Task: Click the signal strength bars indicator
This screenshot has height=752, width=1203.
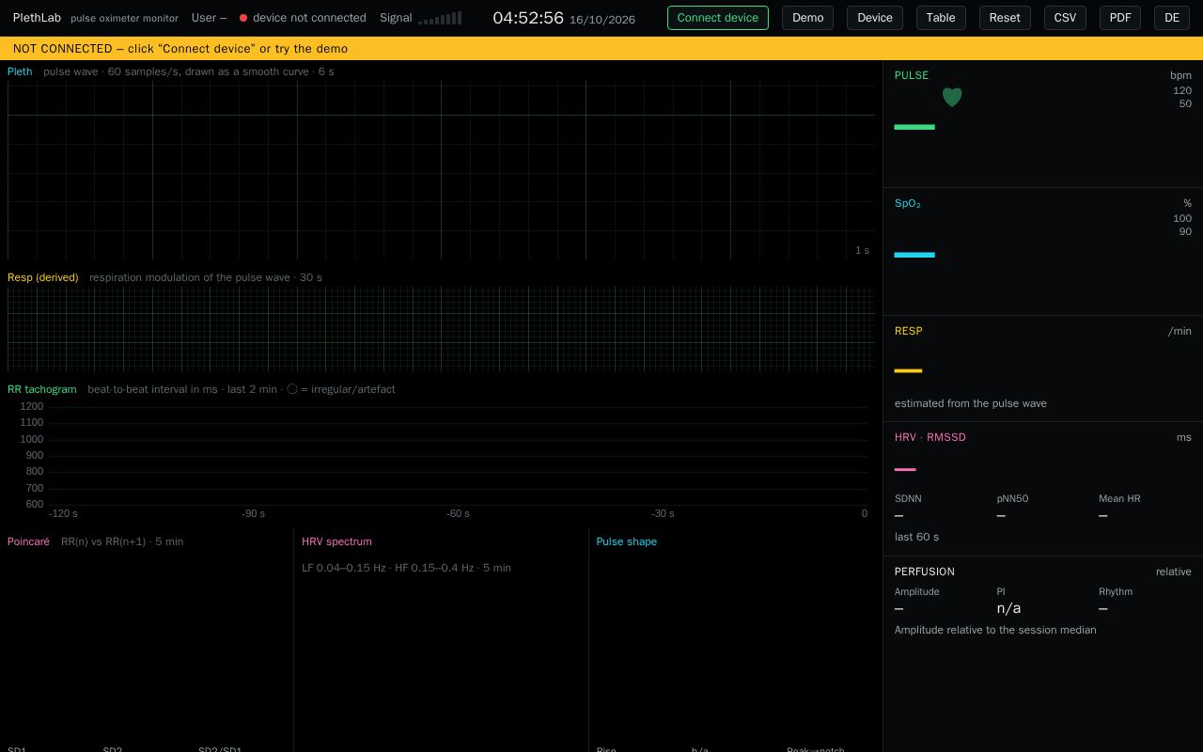Action: point(440,18)
